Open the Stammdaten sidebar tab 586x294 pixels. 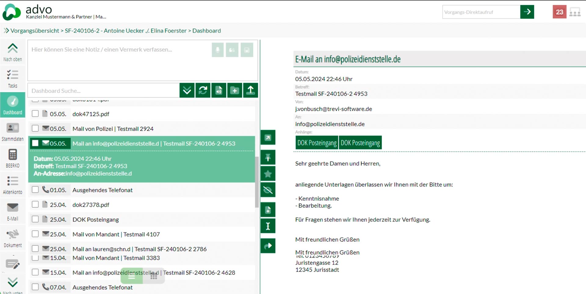click(x=13, y=132)
